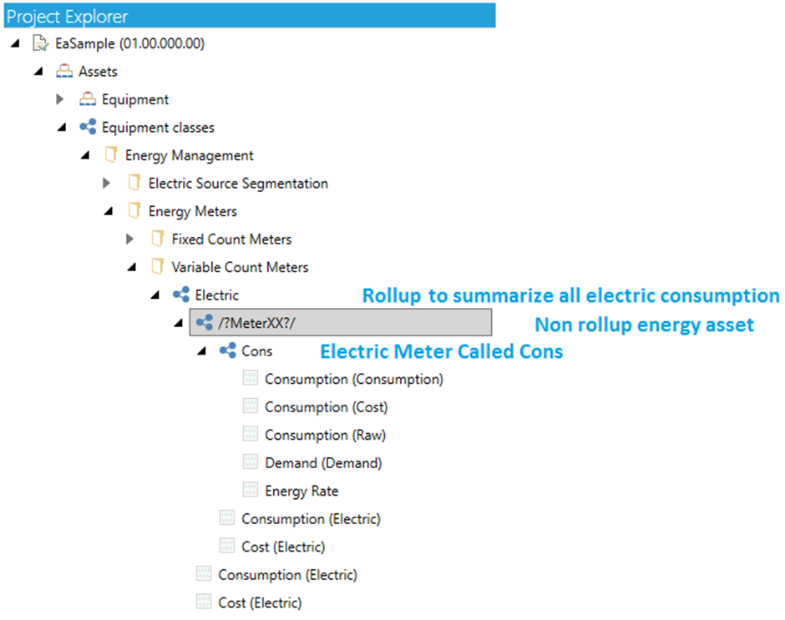
Task: Collapse the Energy Meters folder arrow
Action: [x=108, y=211]
